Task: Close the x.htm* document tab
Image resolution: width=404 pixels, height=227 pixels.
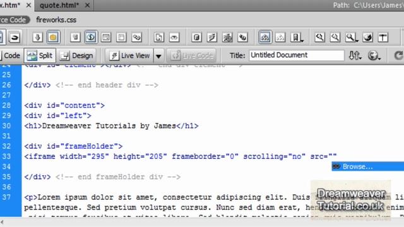Action: 29,5
